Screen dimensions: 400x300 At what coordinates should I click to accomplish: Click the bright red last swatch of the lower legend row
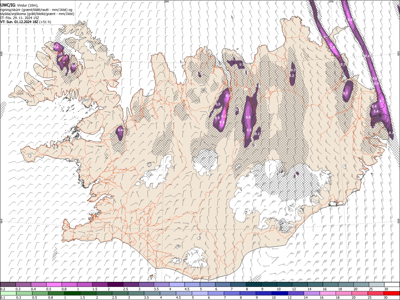point(392,293)
